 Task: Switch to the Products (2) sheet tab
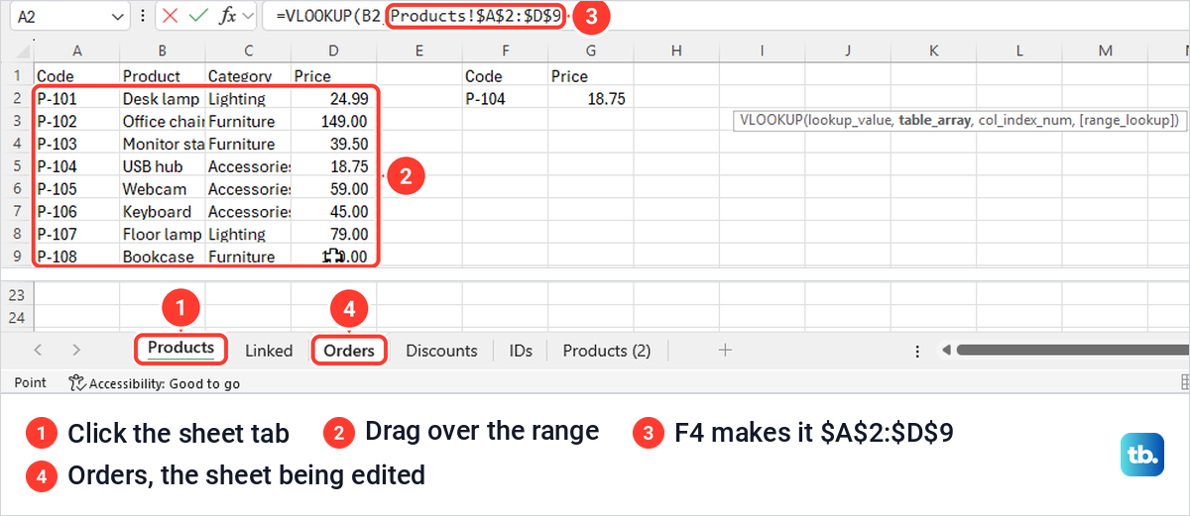(607, 351)
